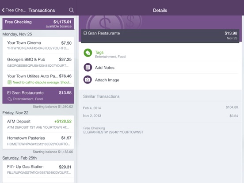The image size is (244, 183).
Task: Select Fill'r Up Gas Station transaction
Action: tap(38, 169)
